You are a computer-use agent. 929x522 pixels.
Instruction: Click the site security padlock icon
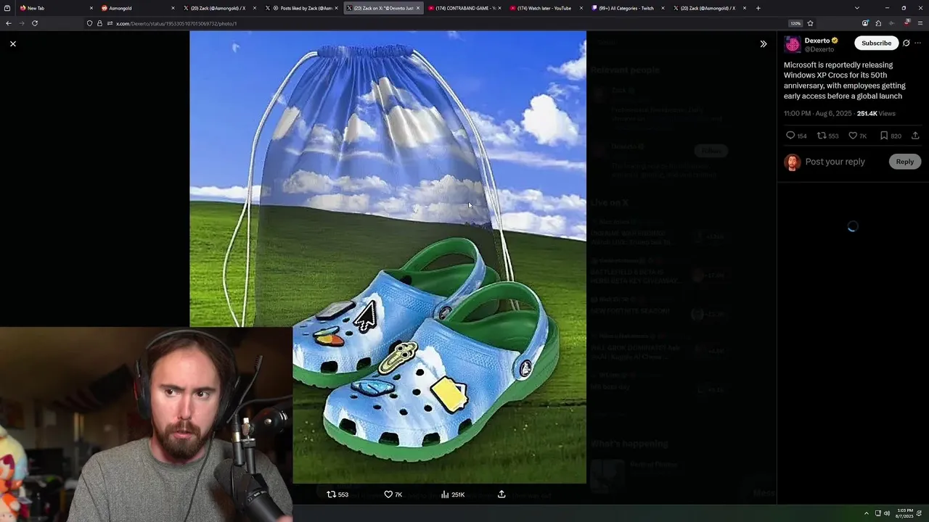click(100, 23)
